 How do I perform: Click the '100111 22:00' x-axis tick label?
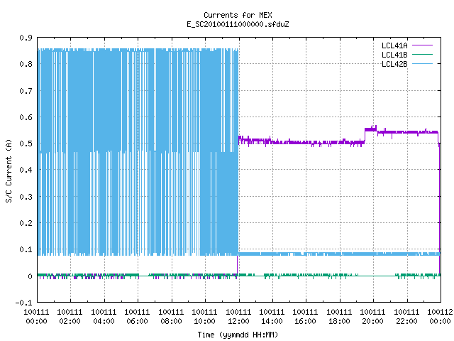(x=406, y=317)
